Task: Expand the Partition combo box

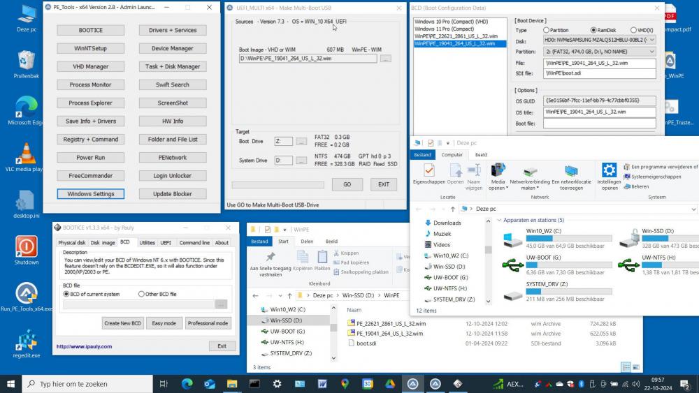Action: point(651,51)
